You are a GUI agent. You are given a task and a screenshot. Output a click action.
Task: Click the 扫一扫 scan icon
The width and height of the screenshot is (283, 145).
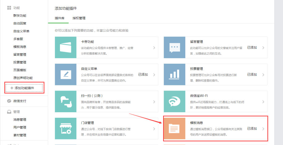click(x=65, y=101)
